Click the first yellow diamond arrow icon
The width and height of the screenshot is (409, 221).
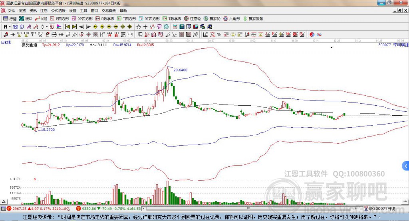pyautogui.click(x=95, y=27)
